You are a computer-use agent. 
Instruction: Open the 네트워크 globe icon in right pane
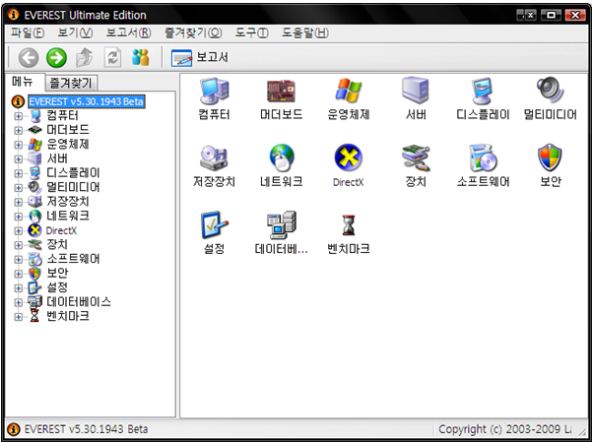pyautogui.click(x=282, y=158)
